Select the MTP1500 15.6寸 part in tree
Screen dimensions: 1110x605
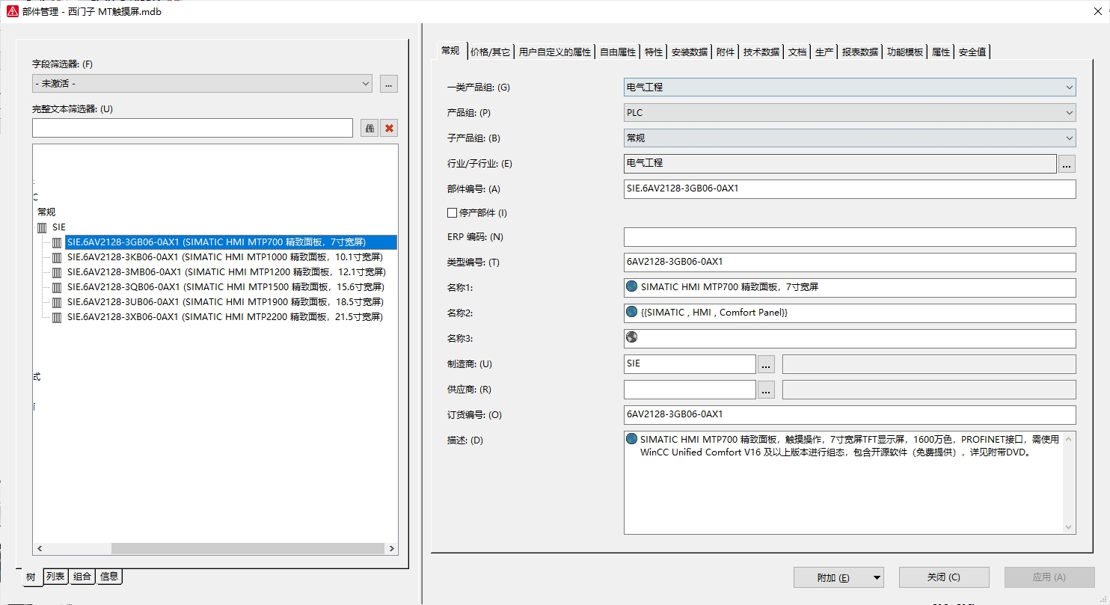pyautogui.click(x=224, y=287)
